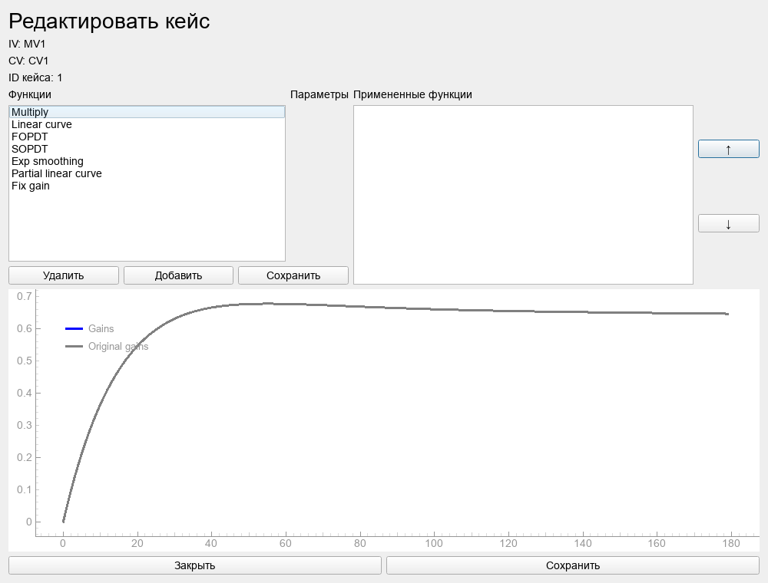Click the Редактировать кейс heading
The width and height of the screenshot is (768, 583).
pos(109,21)
